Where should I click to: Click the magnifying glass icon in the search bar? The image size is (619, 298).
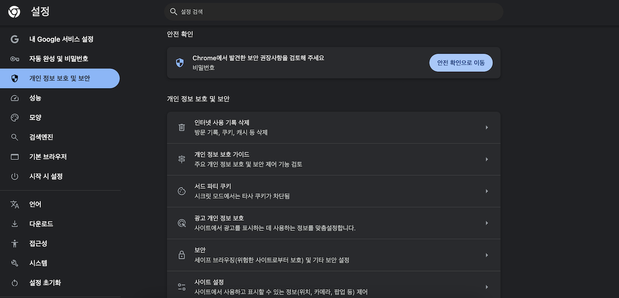point(174,12)
